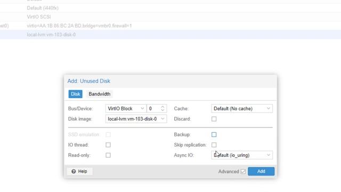The width and height of the screenshot is (341, 192).
Task: Click the Add button
Action: [x=261, y=171]
